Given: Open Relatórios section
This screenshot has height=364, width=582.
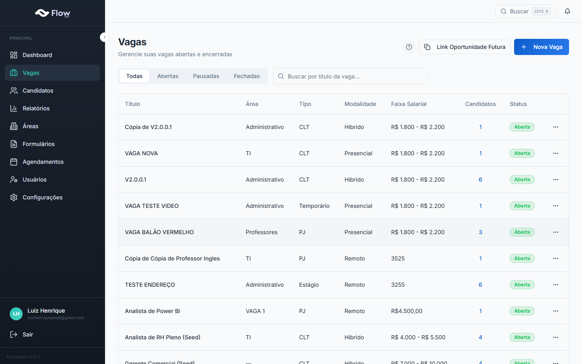Looking at the screenshot, I should (x=36, y=108).
